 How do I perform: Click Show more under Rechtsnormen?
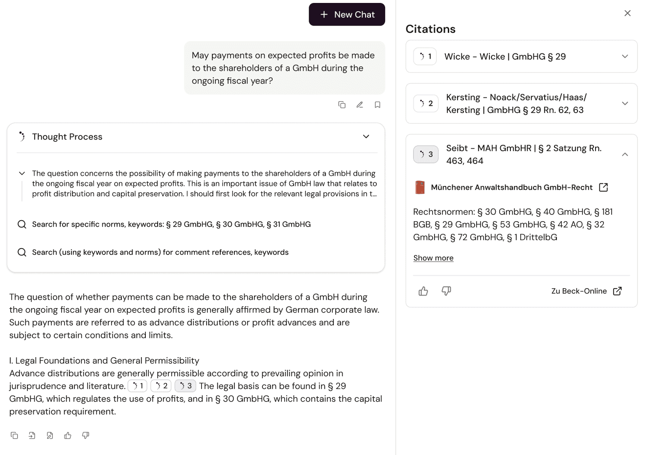[433, 258]
